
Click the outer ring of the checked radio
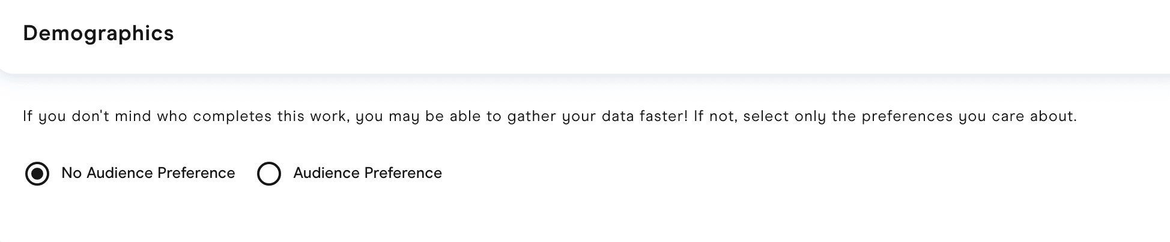tap(27, 174)
